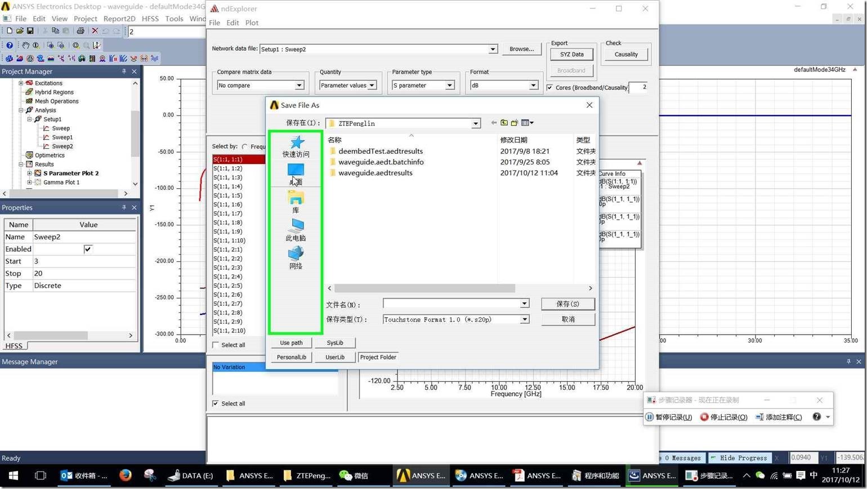Open the Compare matrix data dropdown

[300, 85]
